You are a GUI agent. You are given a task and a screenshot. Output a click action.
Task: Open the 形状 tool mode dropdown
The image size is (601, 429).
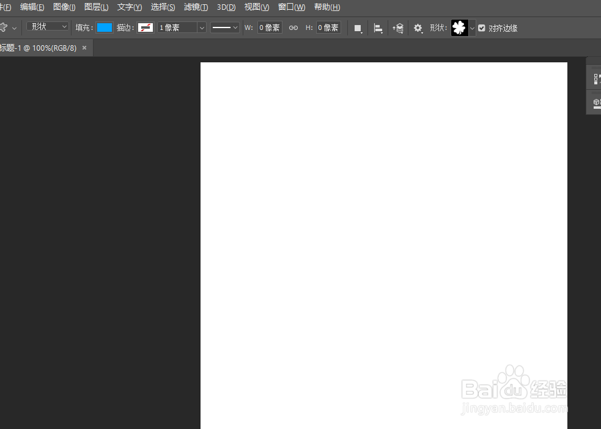[48, 26]
